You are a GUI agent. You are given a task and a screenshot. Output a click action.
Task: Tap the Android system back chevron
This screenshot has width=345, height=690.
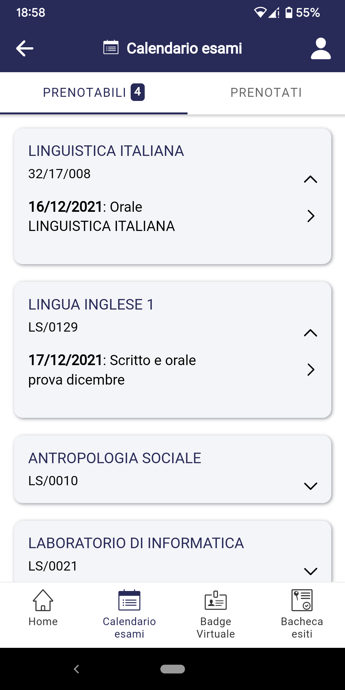coord(76,669)
